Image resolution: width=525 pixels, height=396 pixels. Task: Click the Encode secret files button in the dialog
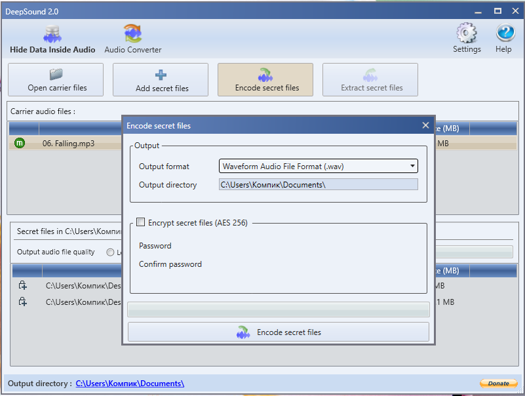(279, 332)
